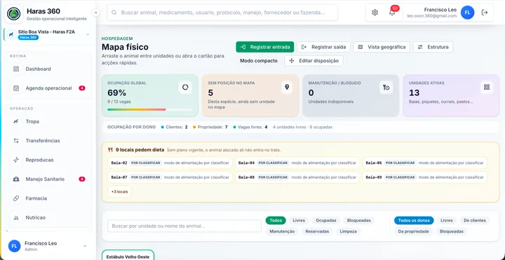Open the Farmacia section

(48, 198)
